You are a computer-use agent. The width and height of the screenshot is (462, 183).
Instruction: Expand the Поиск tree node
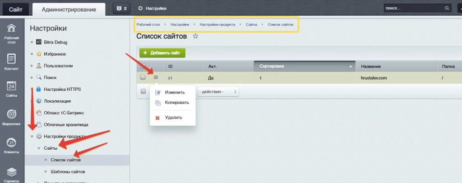pyautogui.click(x=32, y=77)
